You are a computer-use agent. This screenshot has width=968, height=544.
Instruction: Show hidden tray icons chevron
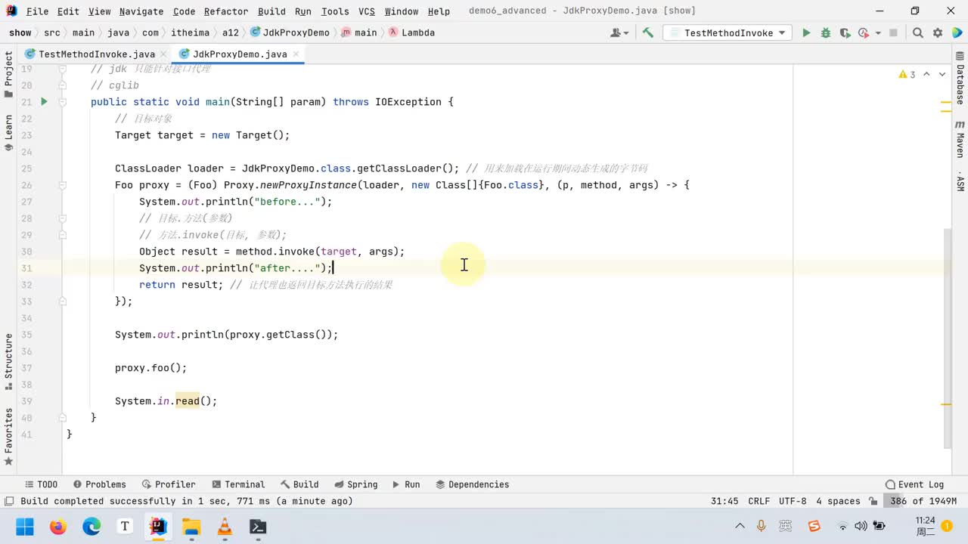[740, 526]
